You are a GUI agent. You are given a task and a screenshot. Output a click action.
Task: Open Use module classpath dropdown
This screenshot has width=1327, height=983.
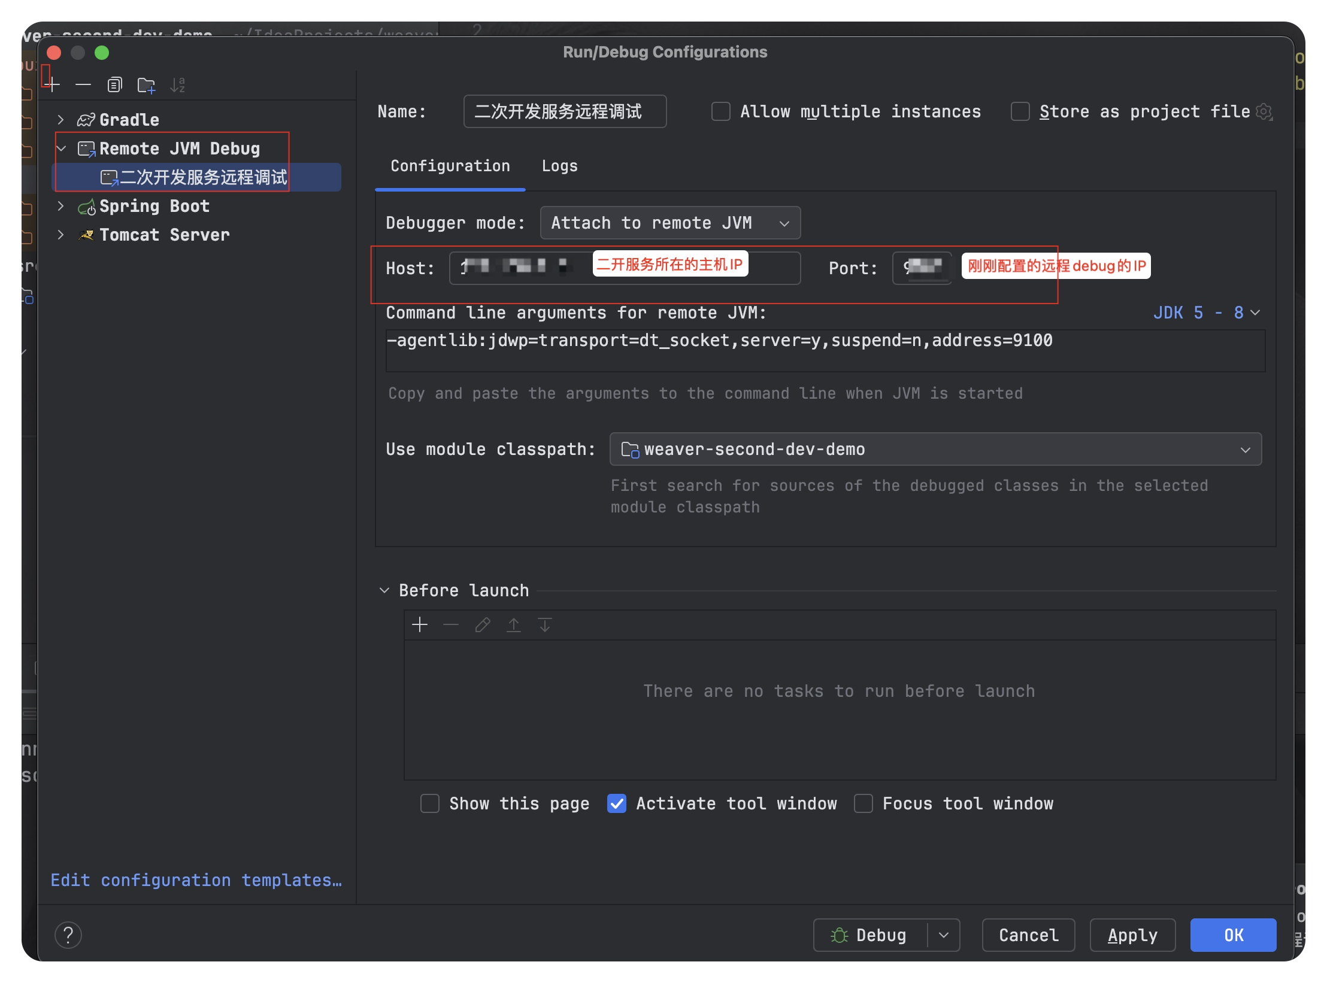click(935, 449)
